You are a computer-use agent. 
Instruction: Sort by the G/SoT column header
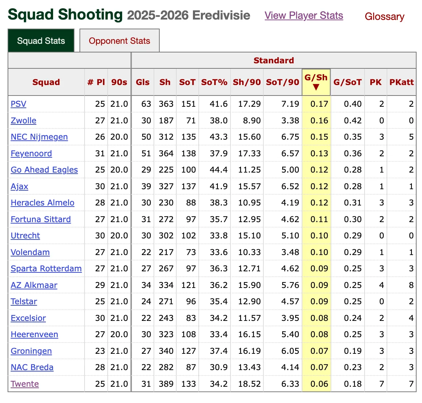(348, 82)
